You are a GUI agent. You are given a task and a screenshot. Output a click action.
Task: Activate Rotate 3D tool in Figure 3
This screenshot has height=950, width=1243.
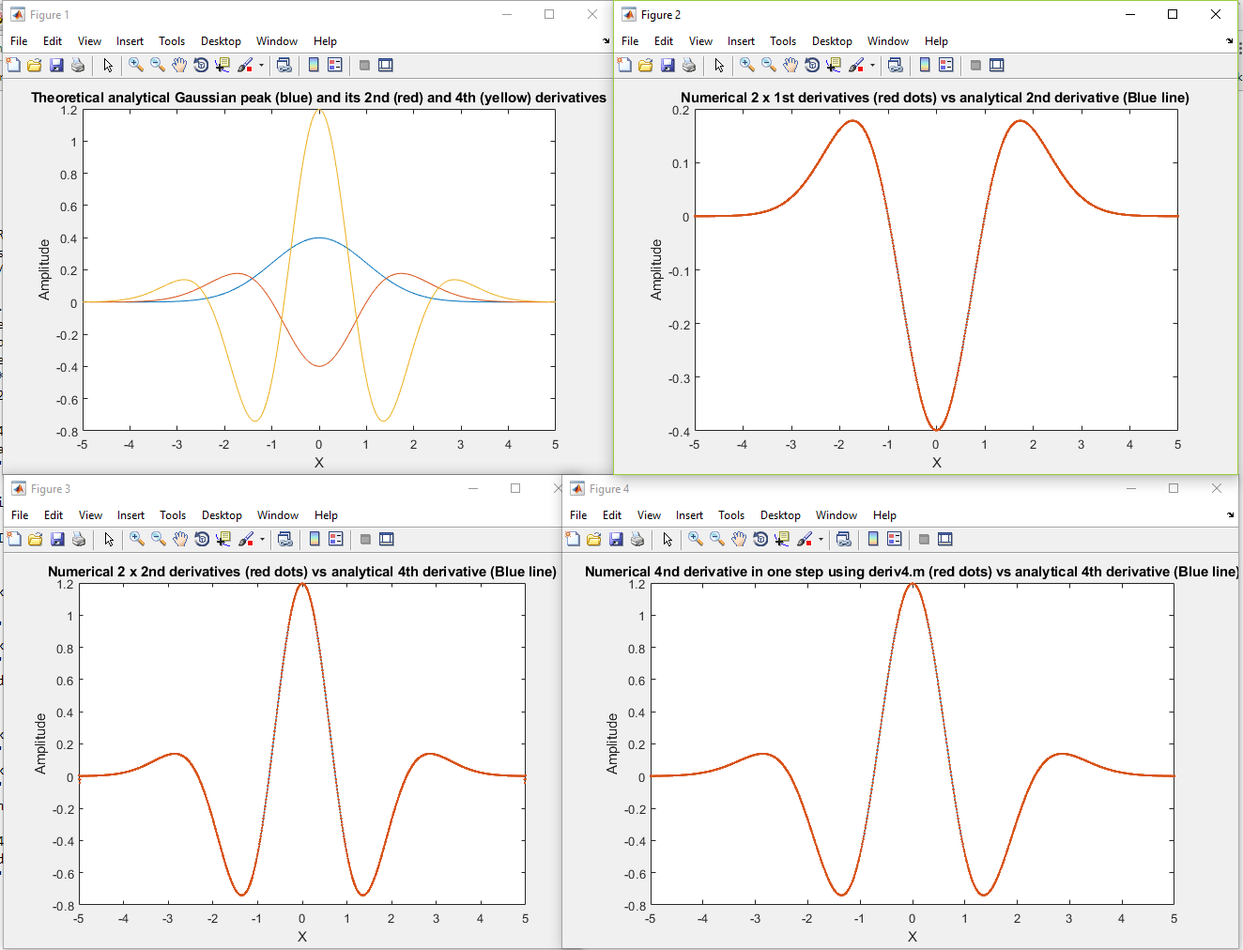tap(202, 539)
